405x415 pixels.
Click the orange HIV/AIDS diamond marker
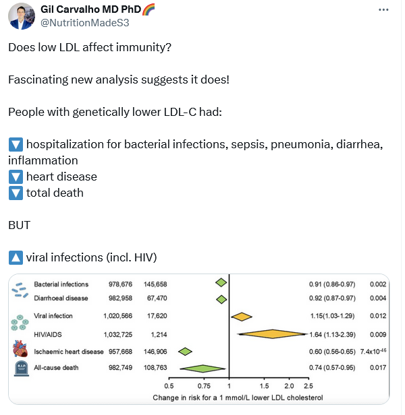[x=273, y=334]
